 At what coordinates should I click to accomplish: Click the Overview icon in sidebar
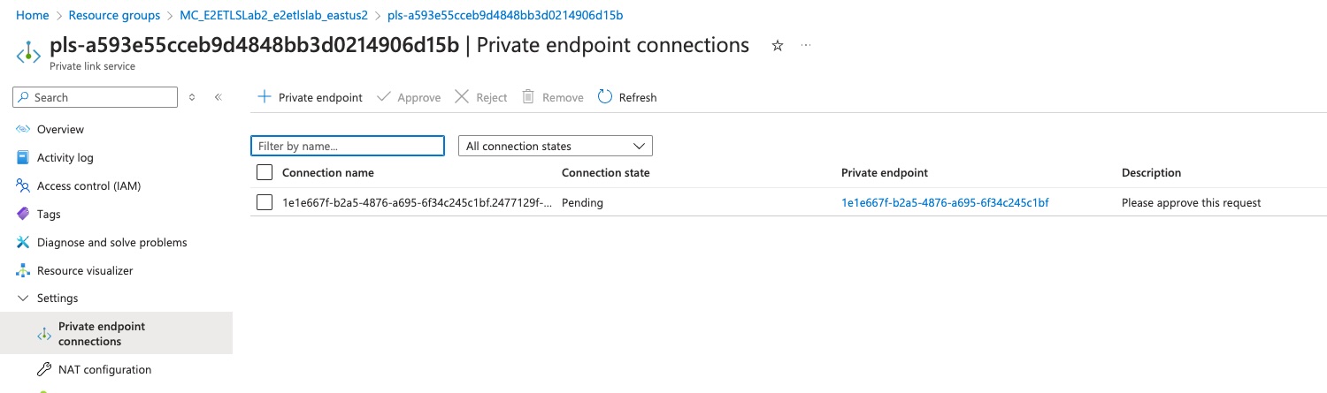tap(23, 129)
